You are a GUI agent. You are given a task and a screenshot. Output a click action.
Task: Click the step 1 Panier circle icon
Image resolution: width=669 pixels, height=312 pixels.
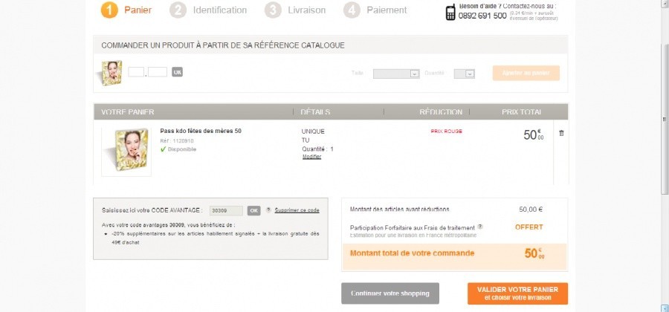tap(109, 10)
